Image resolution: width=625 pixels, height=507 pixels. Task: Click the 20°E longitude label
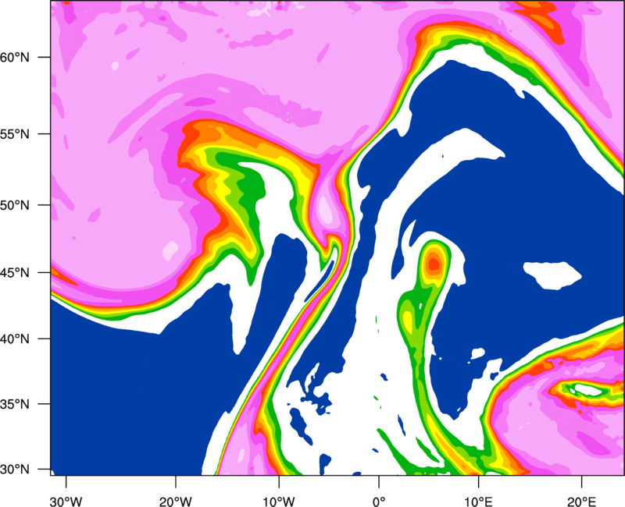(x=581, y=502)
